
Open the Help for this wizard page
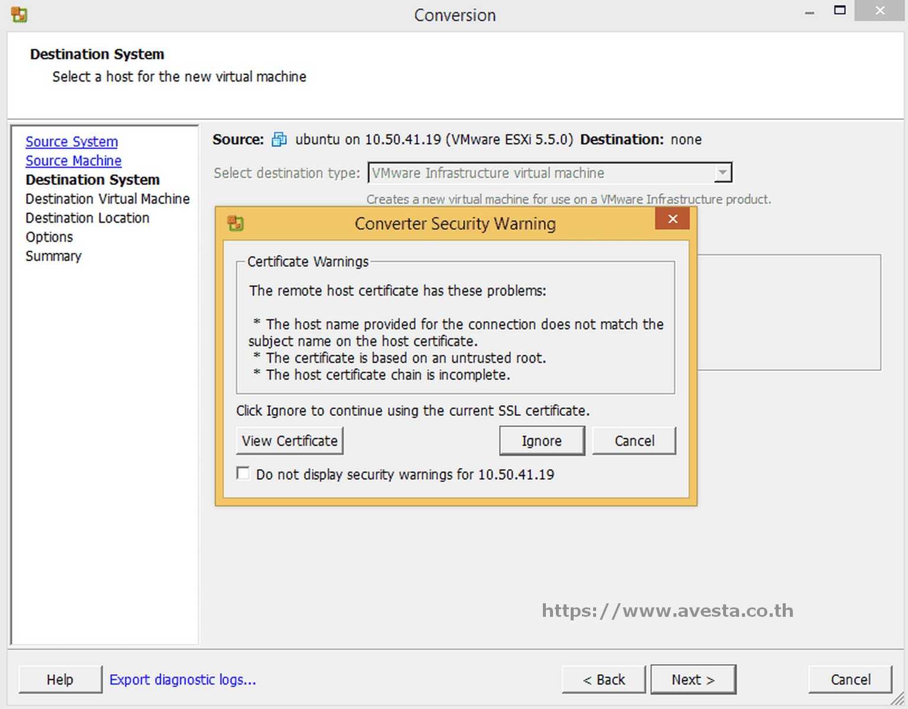tap(59, 679)
